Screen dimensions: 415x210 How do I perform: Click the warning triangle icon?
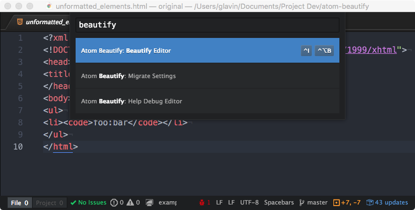pos(130,202)
